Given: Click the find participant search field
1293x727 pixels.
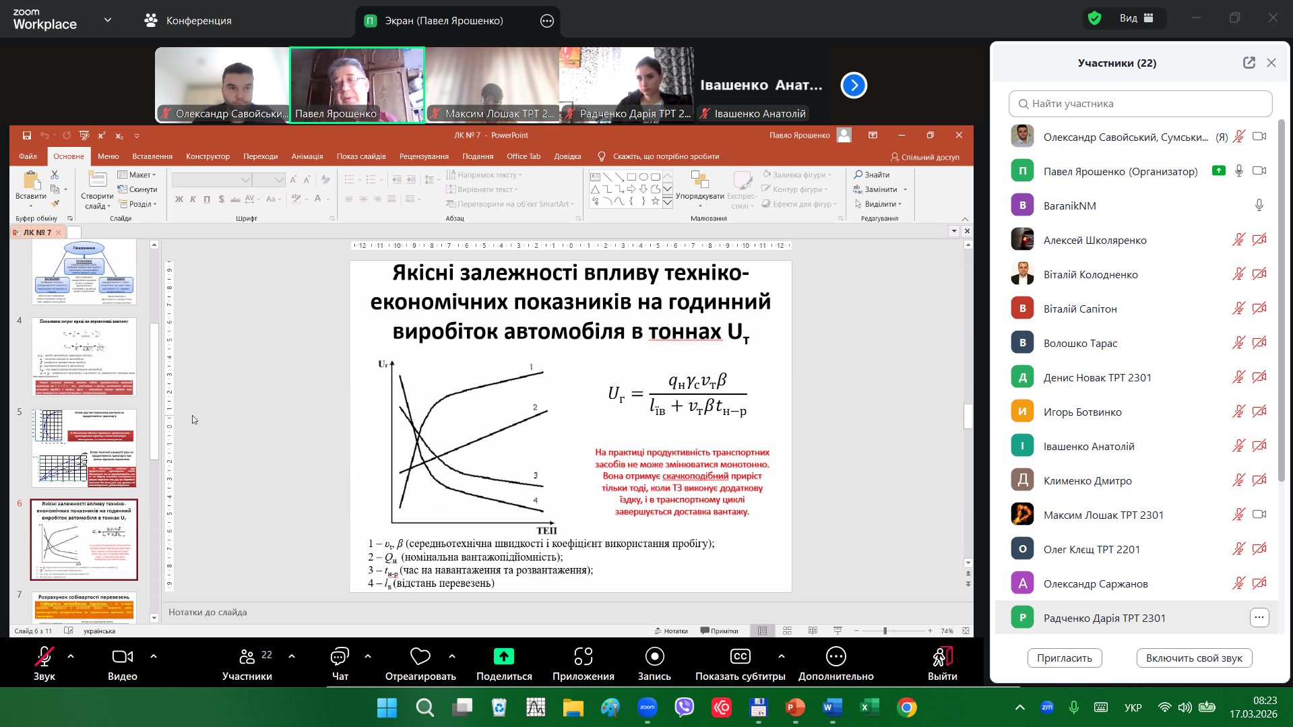Looking at the screenshot, I should pos(1140,104).
